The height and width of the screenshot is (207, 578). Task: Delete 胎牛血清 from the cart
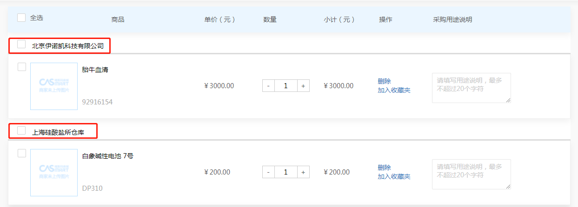pos(384,81)
